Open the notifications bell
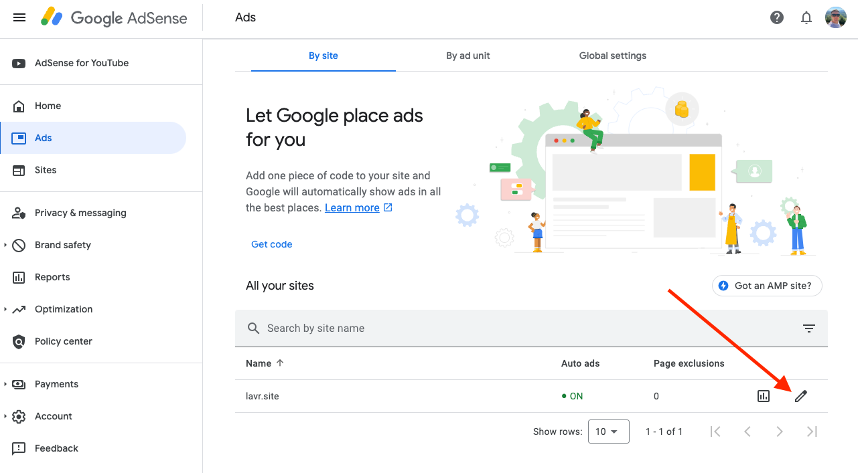Viewport: 858px width, 473px height. click(x=806, y=17)
